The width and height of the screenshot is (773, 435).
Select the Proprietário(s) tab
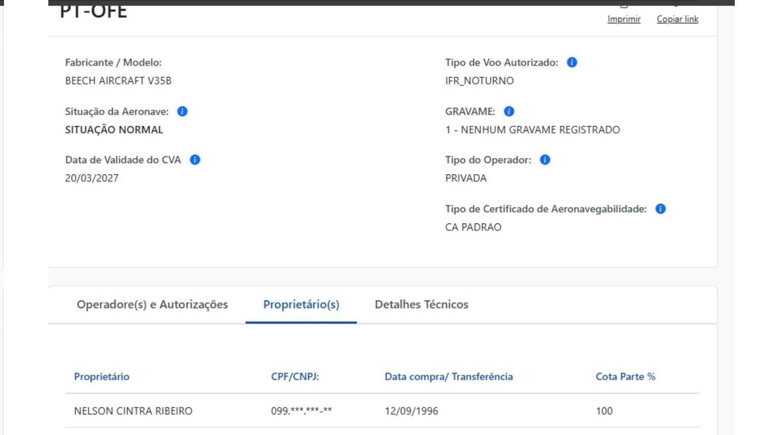(301, 304)
